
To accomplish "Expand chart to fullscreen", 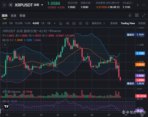I will (x=144, y=15).
